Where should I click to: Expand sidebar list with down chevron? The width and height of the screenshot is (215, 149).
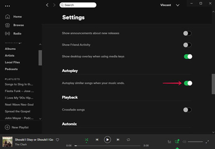click(40, 118)
